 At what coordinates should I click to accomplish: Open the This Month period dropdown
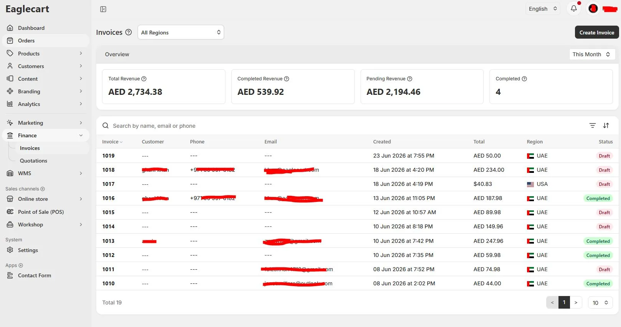coord(592,54)
